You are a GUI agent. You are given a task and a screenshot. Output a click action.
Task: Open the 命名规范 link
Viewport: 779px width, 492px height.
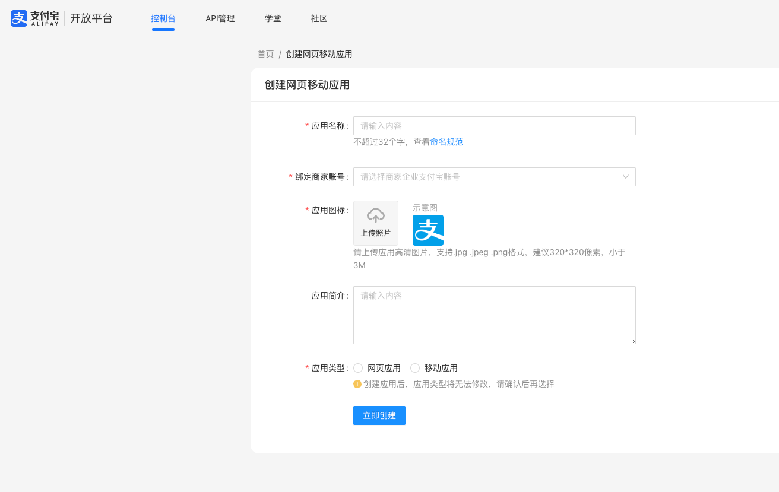click(x=446, y=142)
